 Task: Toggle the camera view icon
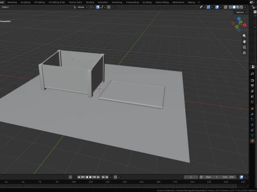[x=244, y=47]
